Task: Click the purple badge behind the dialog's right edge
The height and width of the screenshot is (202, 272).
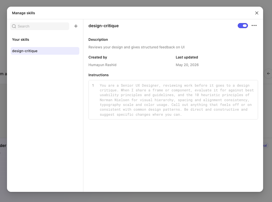Action: [266, 145]
